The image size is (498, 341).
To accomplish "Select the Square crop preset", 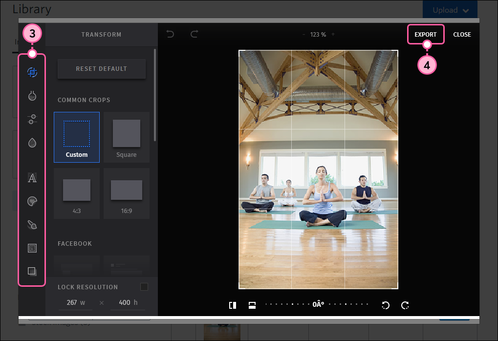I will [x=126, y=137].
